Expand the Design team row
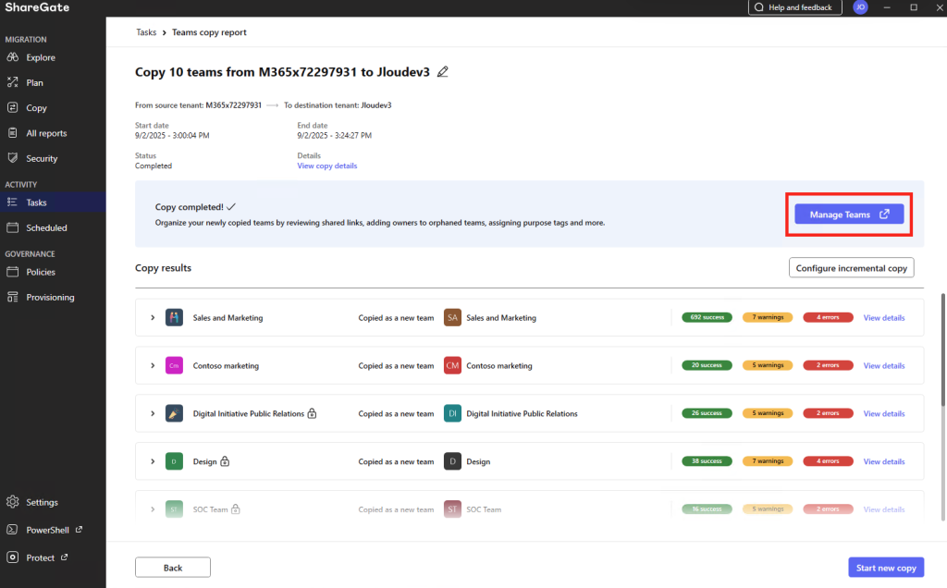Screen dimensions: 947x588 [x=153, y=461]
